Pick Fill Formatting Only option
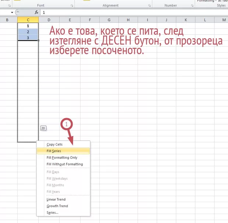 [62, 158]
